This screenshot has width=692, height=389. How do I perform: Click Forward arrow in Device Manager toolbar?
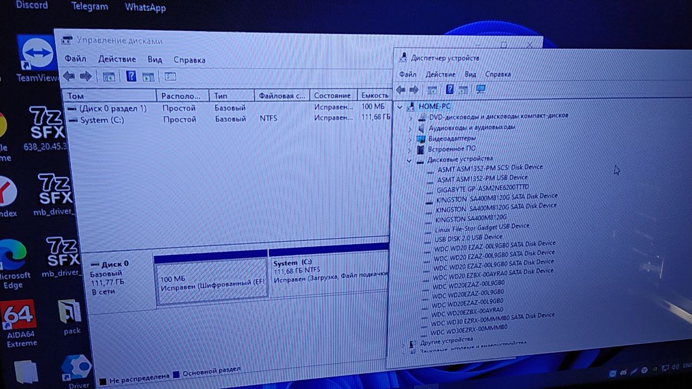(414, 90)
